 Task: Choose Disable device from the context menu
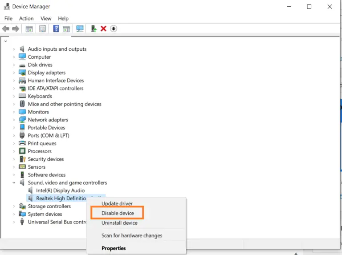point(118,213)
